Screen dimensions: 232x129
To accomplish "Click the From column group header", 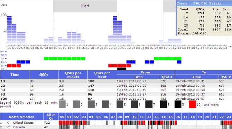I will (145, 72).
